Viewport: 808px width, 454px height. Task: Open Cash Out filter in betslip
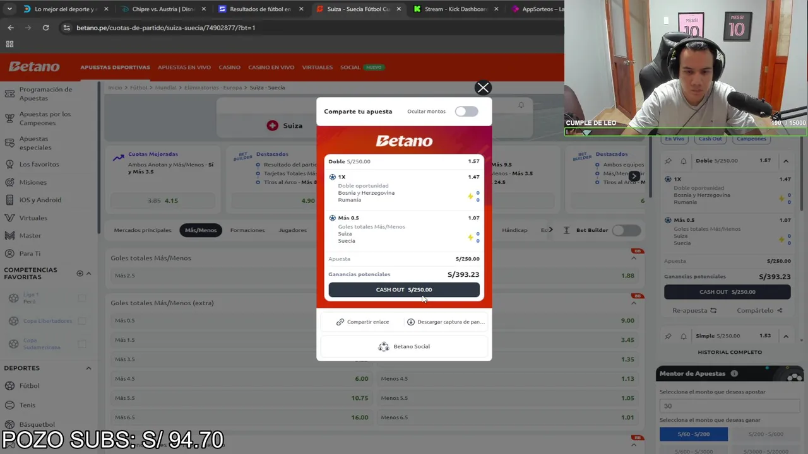click(710, 139)
